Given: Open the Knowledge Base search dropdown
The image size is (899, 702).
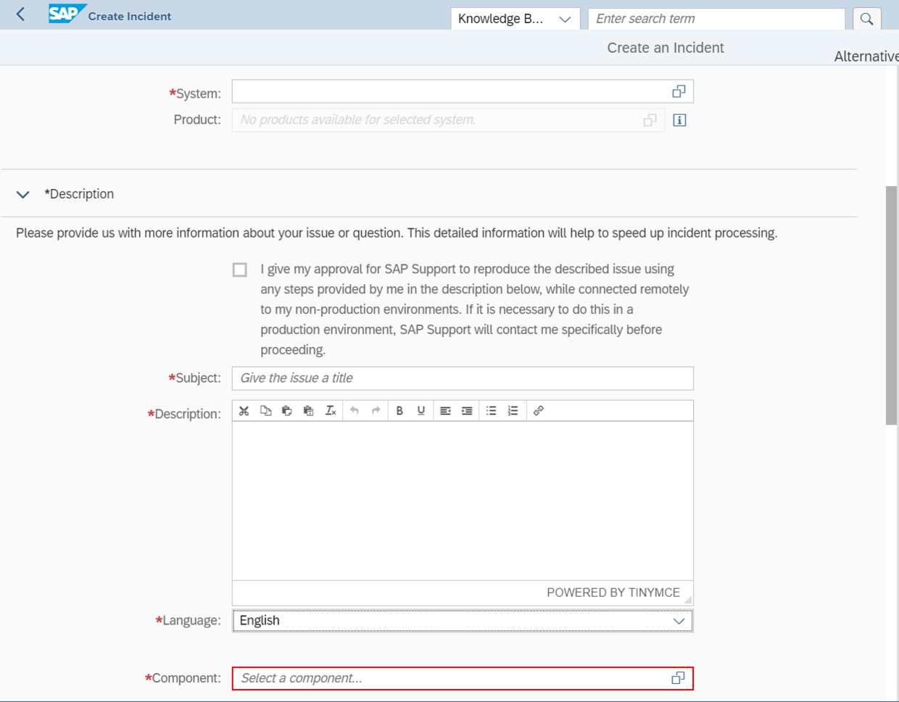Looking at the screenshot, I should (x=515, y=19).
